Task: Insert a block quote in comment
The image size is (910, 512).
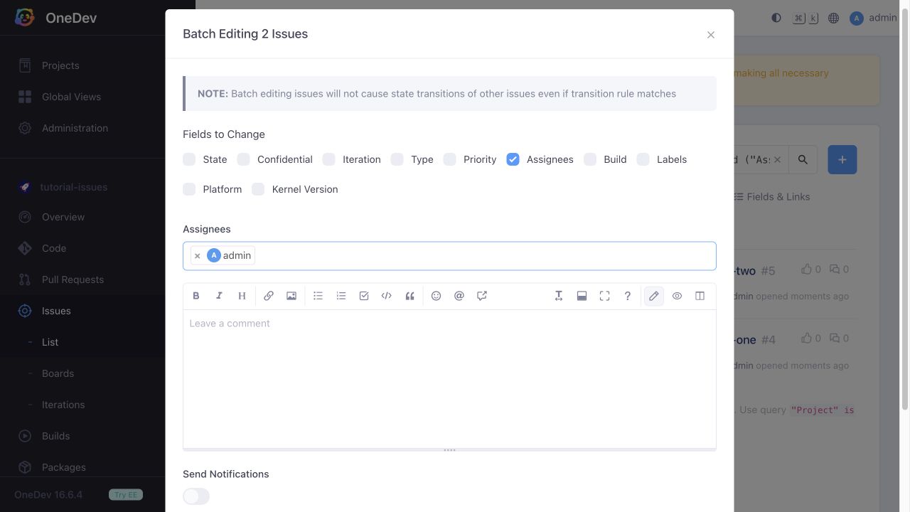Action: (x=409, y=296)
